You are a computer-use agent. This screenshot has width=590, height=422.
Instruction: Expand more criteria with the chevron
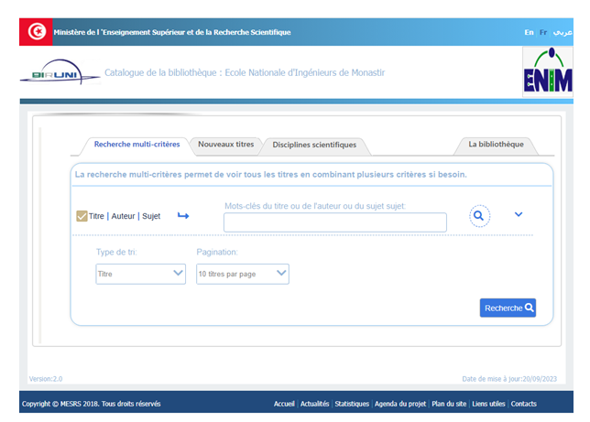(x=519, y=214)
